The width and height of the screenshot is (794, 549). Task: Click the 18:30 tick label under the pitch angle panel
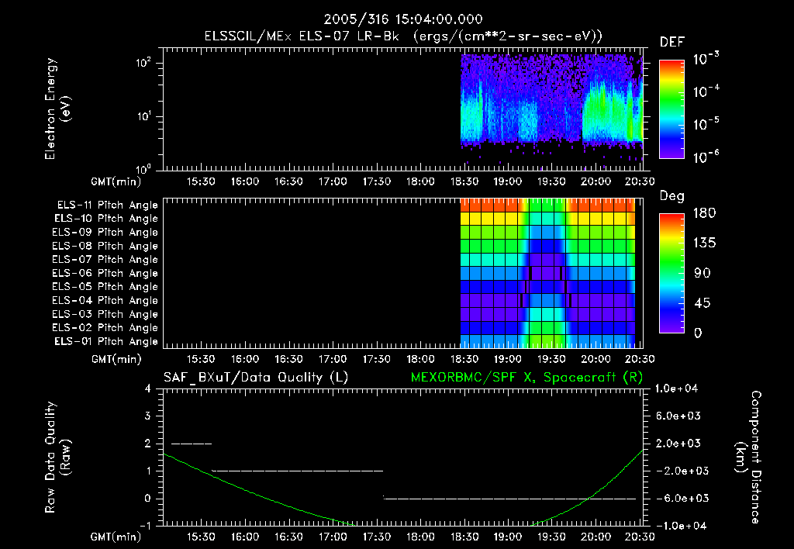tap(464, 359)
